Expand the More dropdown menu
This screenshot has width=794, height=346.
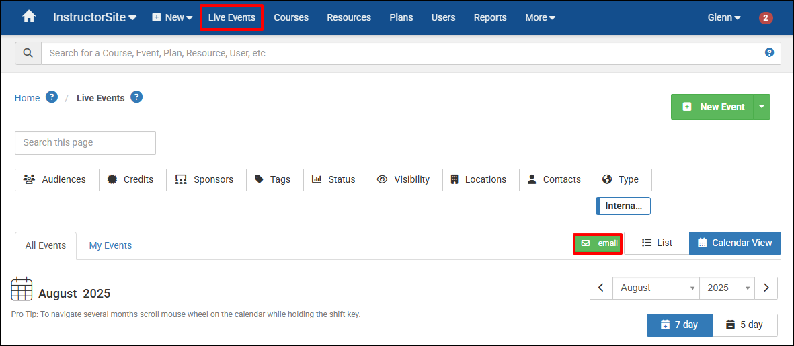541,17
